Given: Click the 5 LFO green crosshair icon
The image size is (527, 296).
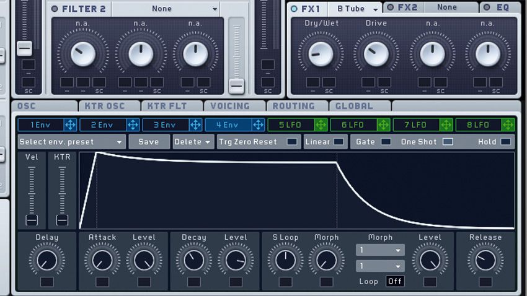Looking at the screenshot, I should pyautogui.click(x=321, y=125).
